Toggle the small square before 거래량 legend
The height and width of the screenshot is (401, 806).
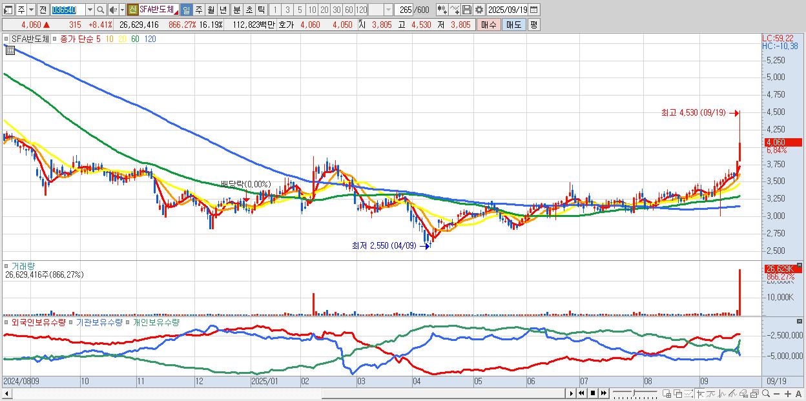(x=6, y=266)
